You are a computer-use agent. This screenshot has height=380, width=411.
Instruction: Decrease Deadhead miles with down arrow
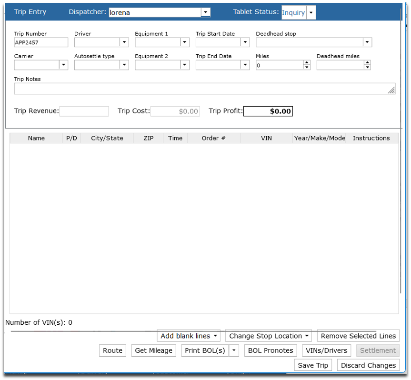click(367, 67)
